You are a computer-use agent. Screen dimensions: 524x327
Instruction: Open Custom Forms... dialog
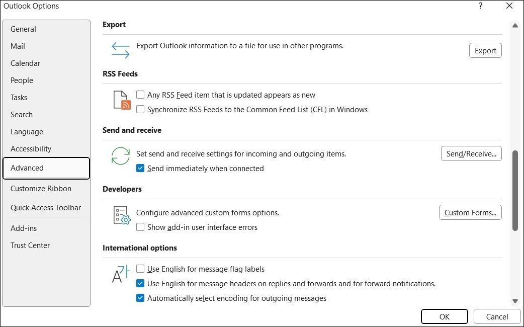[470, 212]
